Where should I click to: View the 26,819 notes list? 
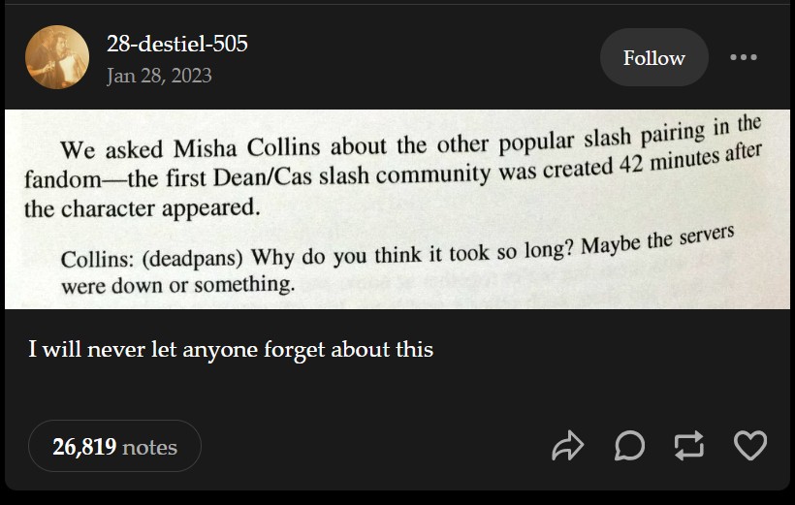[x=114, y=446]
